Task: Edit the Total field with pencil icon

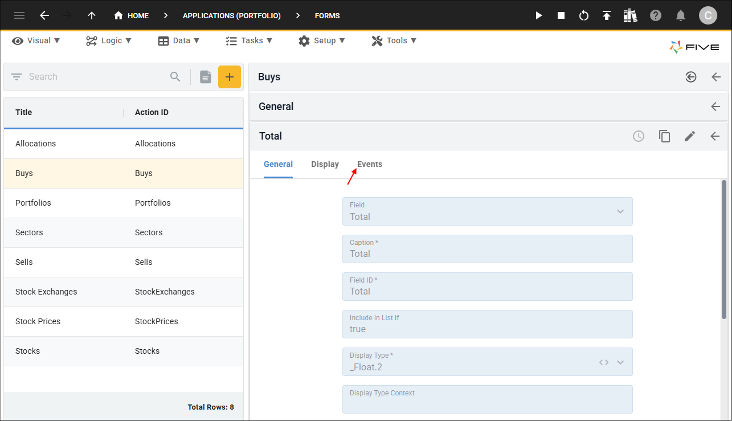Action: pyautogui.click(x=690, y=136)
